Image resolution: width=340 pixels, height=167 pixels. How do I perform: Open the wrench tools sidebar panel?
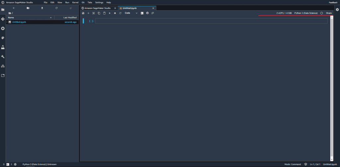tap(3, 57)
